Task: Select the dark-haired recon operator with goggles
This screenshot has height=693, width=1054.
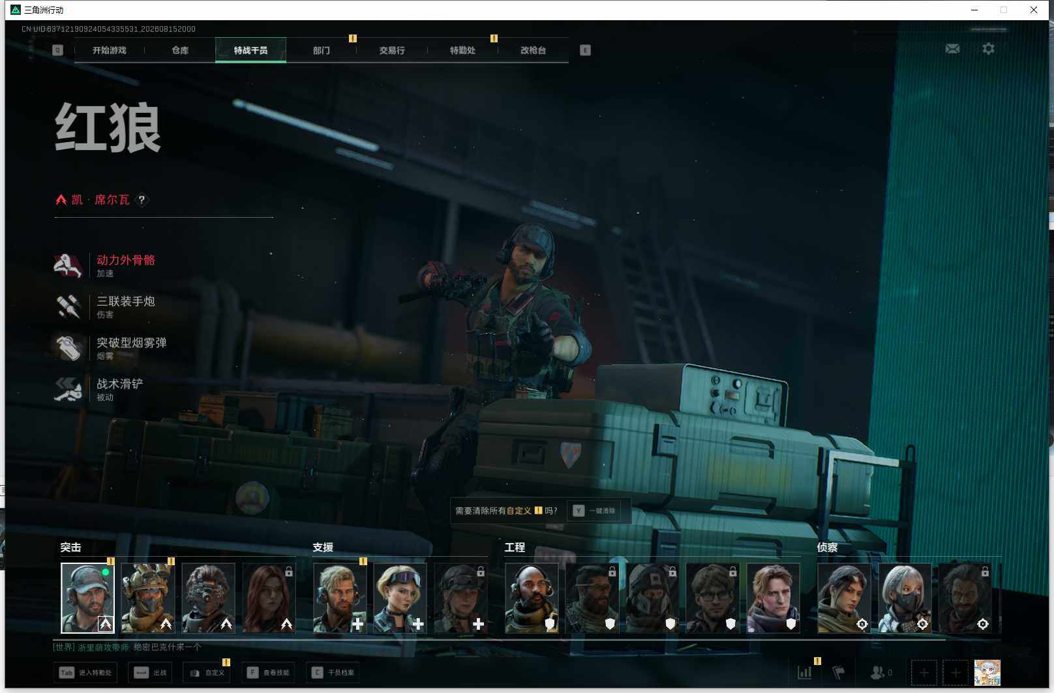Action: coord(844,598)
